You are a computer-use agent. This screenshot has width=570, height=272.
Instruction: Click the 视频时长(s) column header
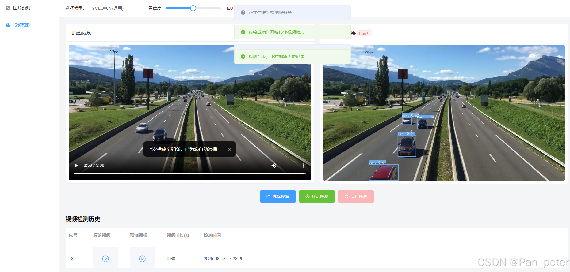click(x=178, y=235)
